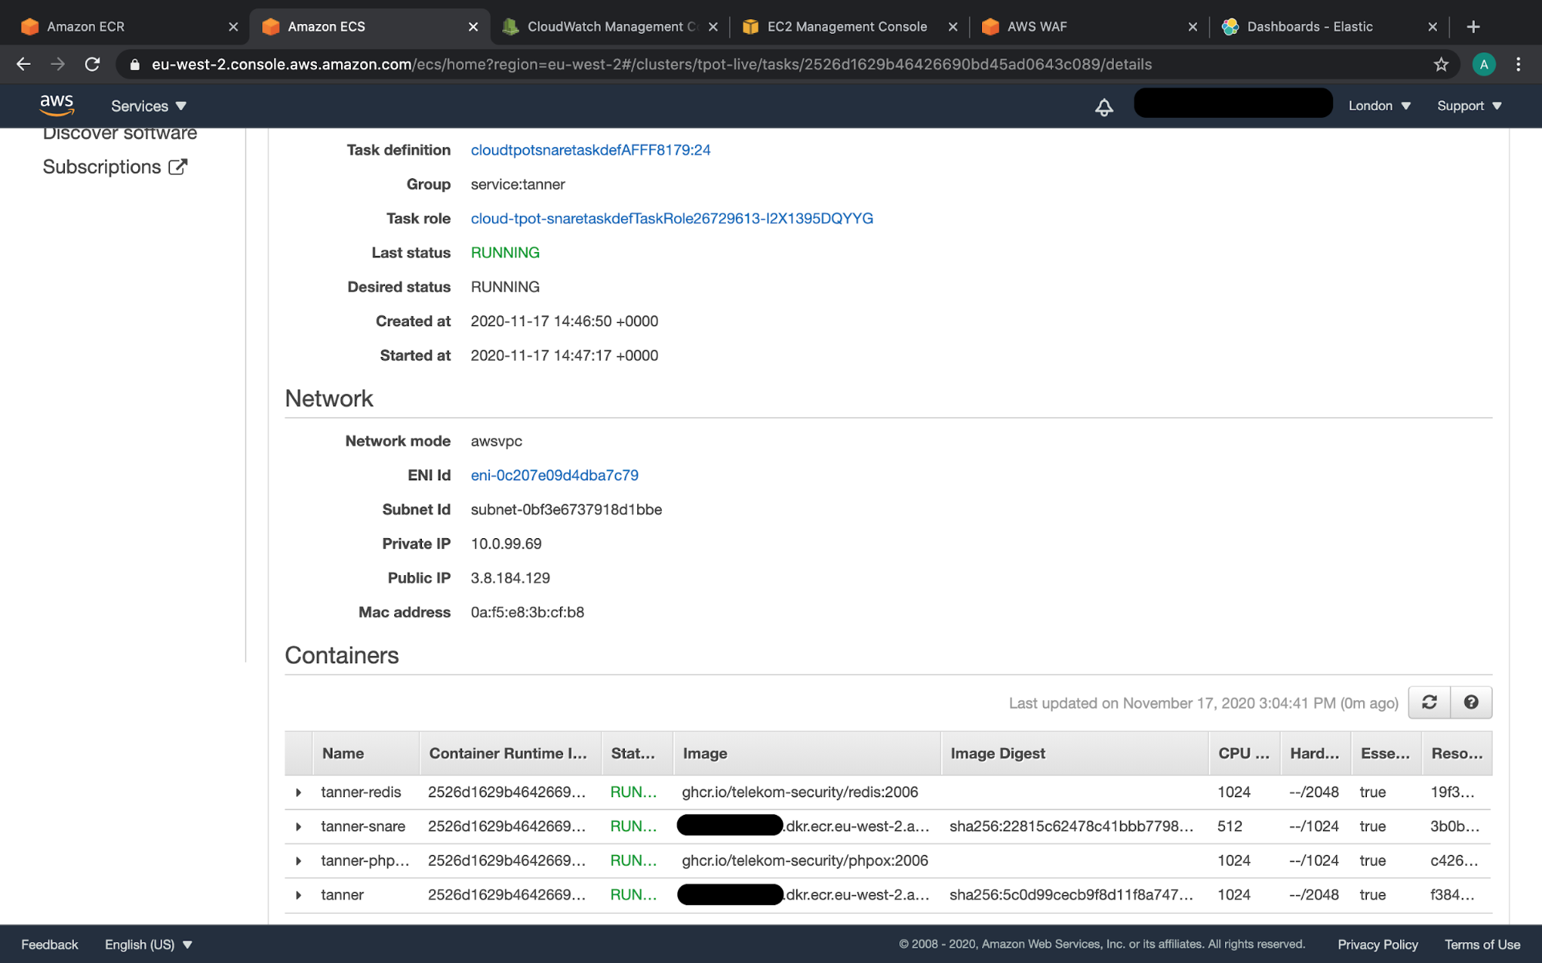Reload the page icon
The image size is (1542, 963).
click(x=92, y=65)
